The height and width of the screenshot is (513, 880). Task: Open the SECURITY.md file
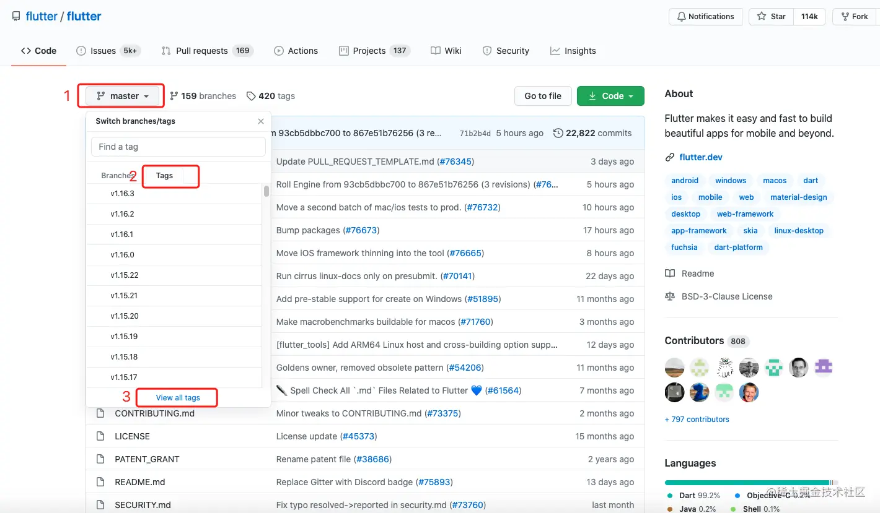click(143, 505)
